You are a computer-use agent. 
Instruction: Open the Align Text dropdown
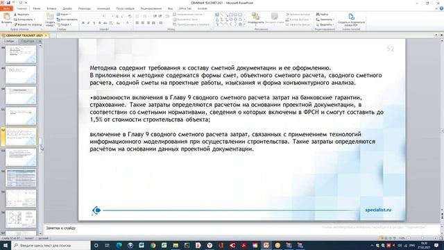pyautogui.click(x=186, y=19)
